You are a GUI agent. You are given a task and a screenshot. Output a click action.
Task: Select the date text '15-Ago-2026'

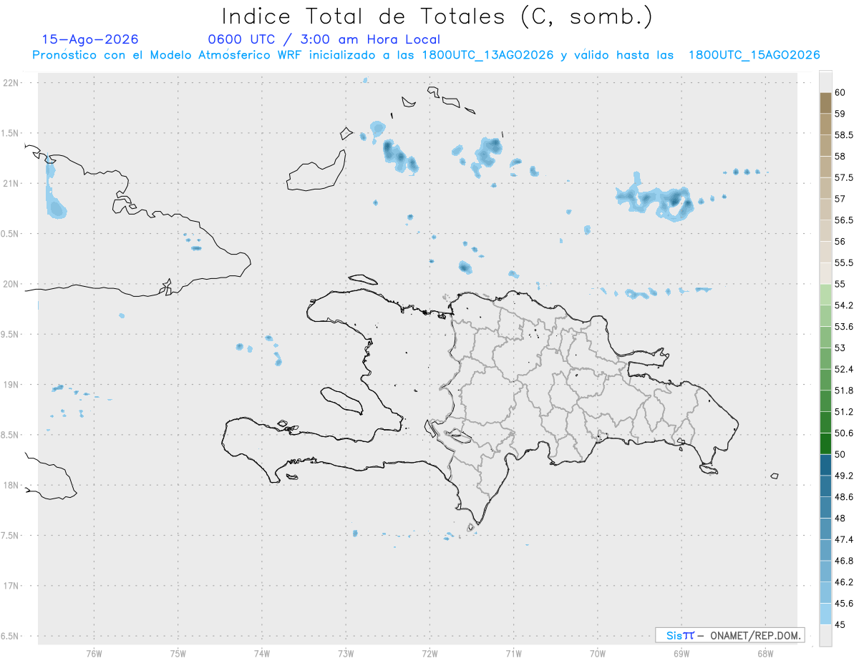[x=90, y=39]
